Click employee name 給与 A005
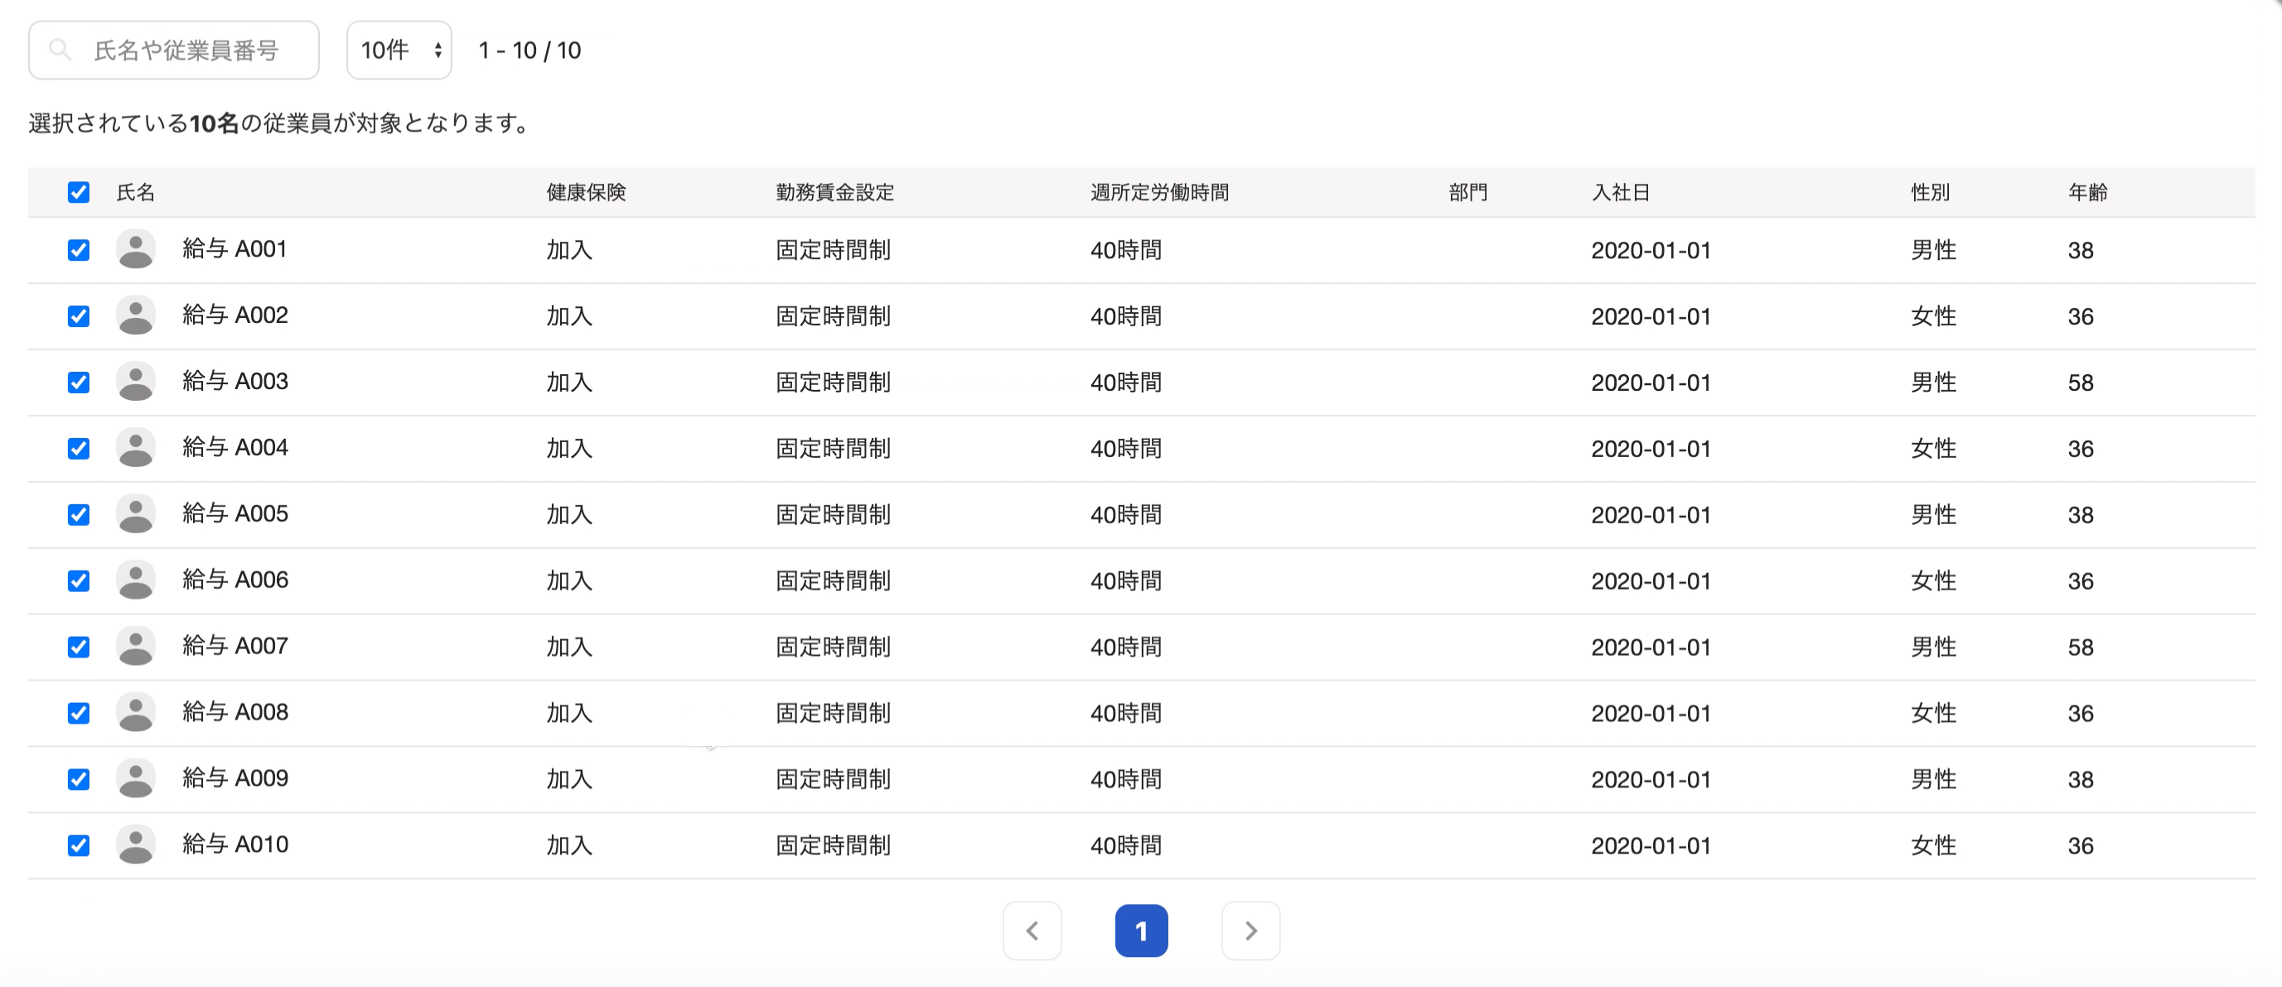The width and height of the screenshot is (2282, 987). (x=234, y=513)
